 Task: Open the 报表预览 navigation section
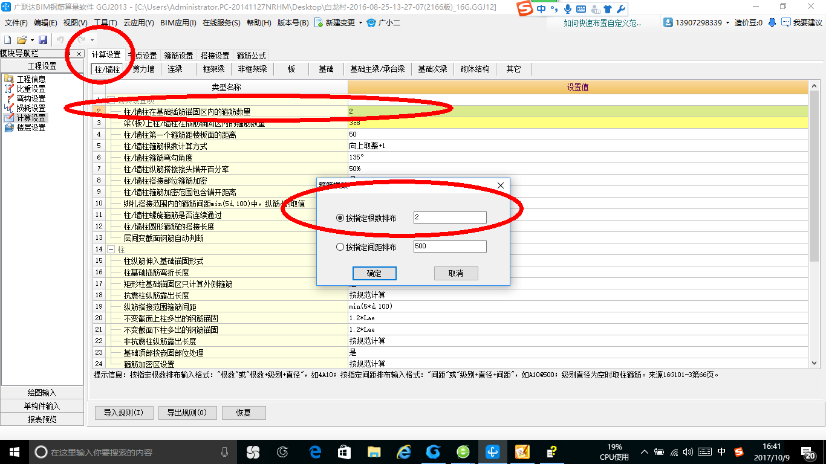[42, 419]
